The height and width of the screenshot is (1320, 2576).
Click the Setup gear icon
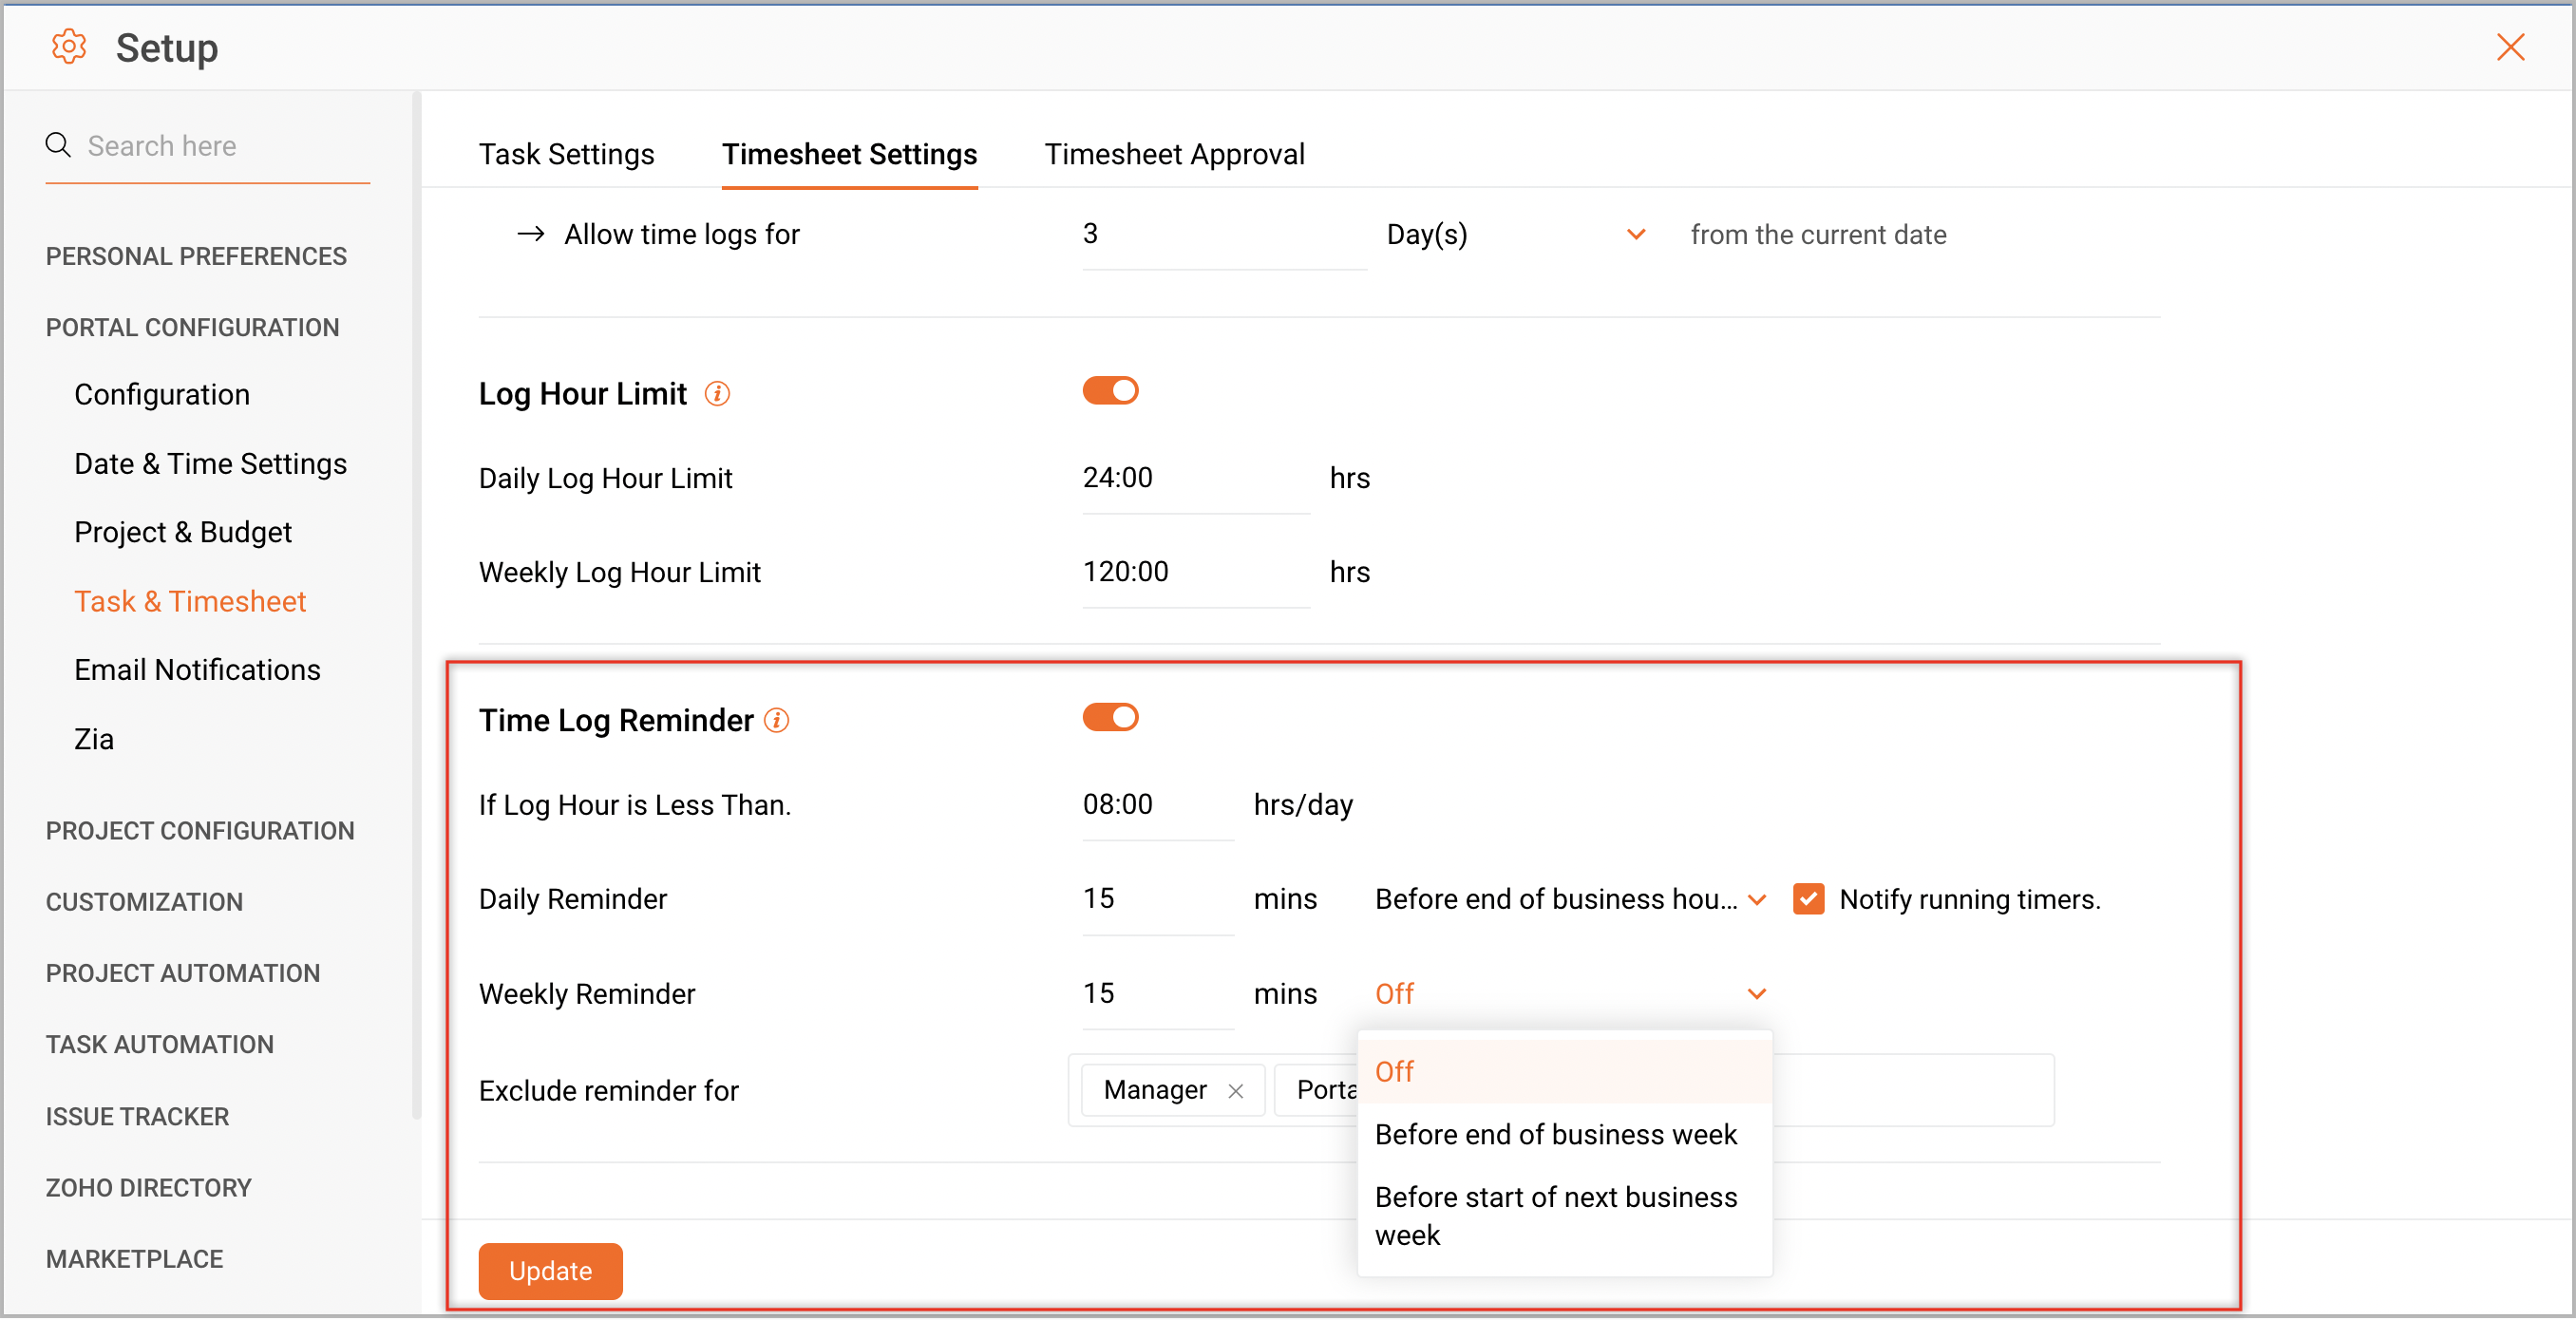tap(68, 47)
